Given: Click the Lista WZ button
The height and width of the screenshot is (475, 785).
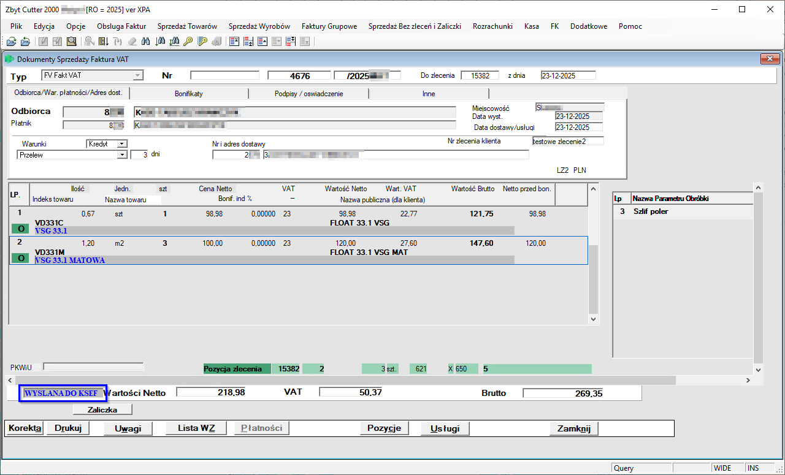Looking at the screenshot, I should click(x=196, y=428).
